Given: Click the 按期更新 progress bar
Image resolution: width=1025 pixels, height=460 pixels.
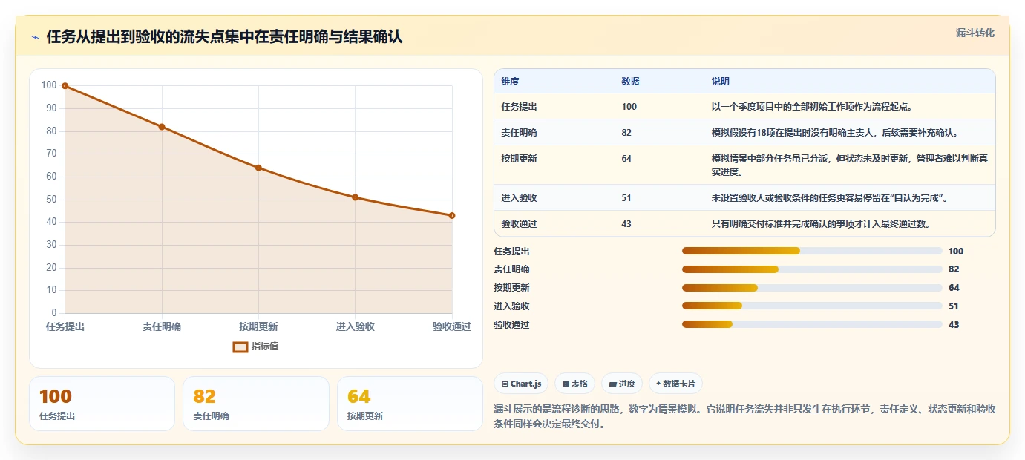Looking at the screenshot, I should pyautogui.click(x=812, y=288).
